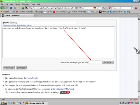Viewport: 140px width, 105px height.
Task: Click the Yahoo.co.uk search field
Action: tap(121, 8)
